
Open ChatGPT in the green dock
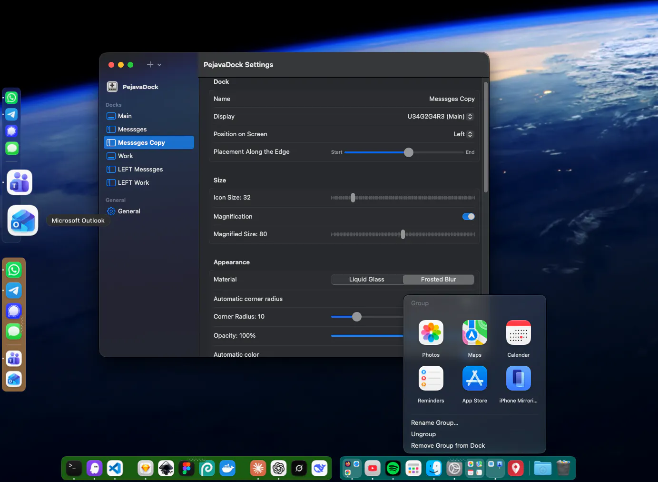click(278, 469)
